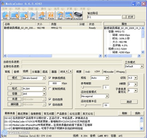Open the 工作模式 Default dropdown
Image resolution: width=147 pixels, height=138 pixels.
pyautogui.click(x=142, y=66)
